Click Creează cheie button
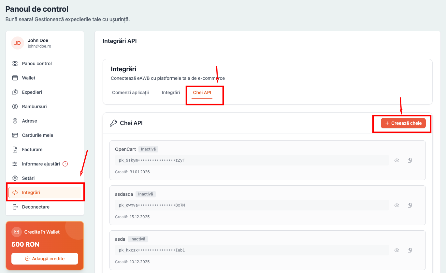The image size is (446, 273). tap(403, 123)
